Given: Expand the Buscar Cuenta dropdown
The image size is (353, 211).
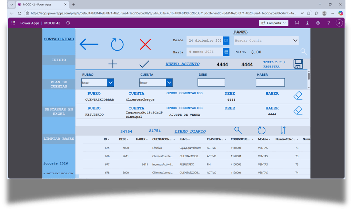Looking at the screenshot, I should [295, 41].
